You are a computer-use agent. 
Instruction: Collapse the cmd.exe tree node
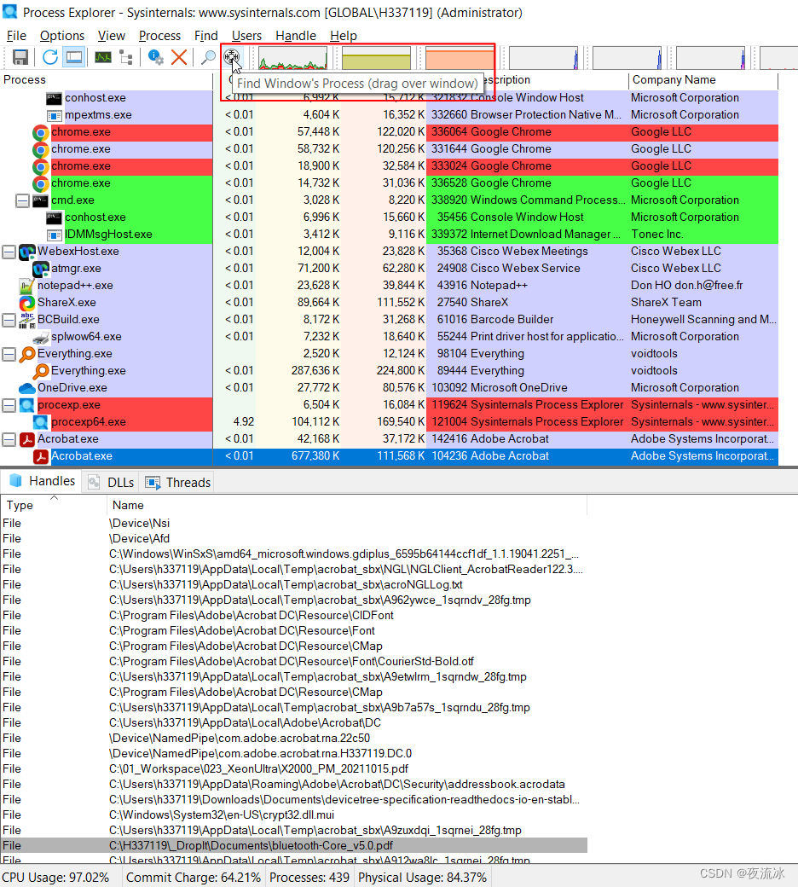pos(22,200)
